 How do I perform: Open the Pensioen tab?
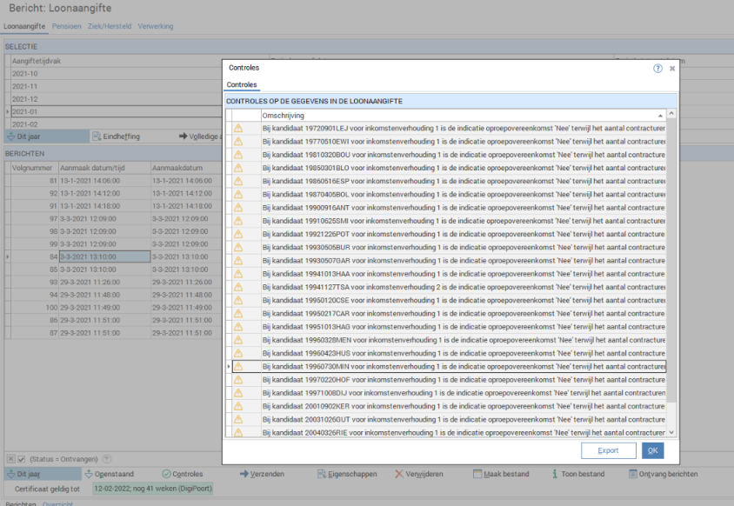click(x=66, y=26)
